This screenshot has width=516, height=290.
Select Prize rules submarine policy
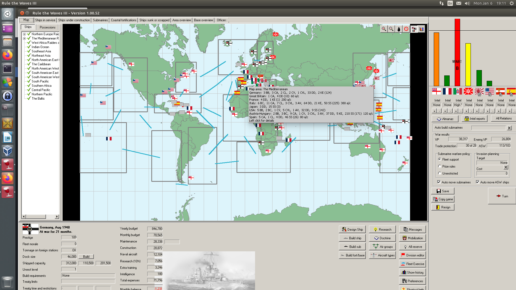[x=440, y=166]
